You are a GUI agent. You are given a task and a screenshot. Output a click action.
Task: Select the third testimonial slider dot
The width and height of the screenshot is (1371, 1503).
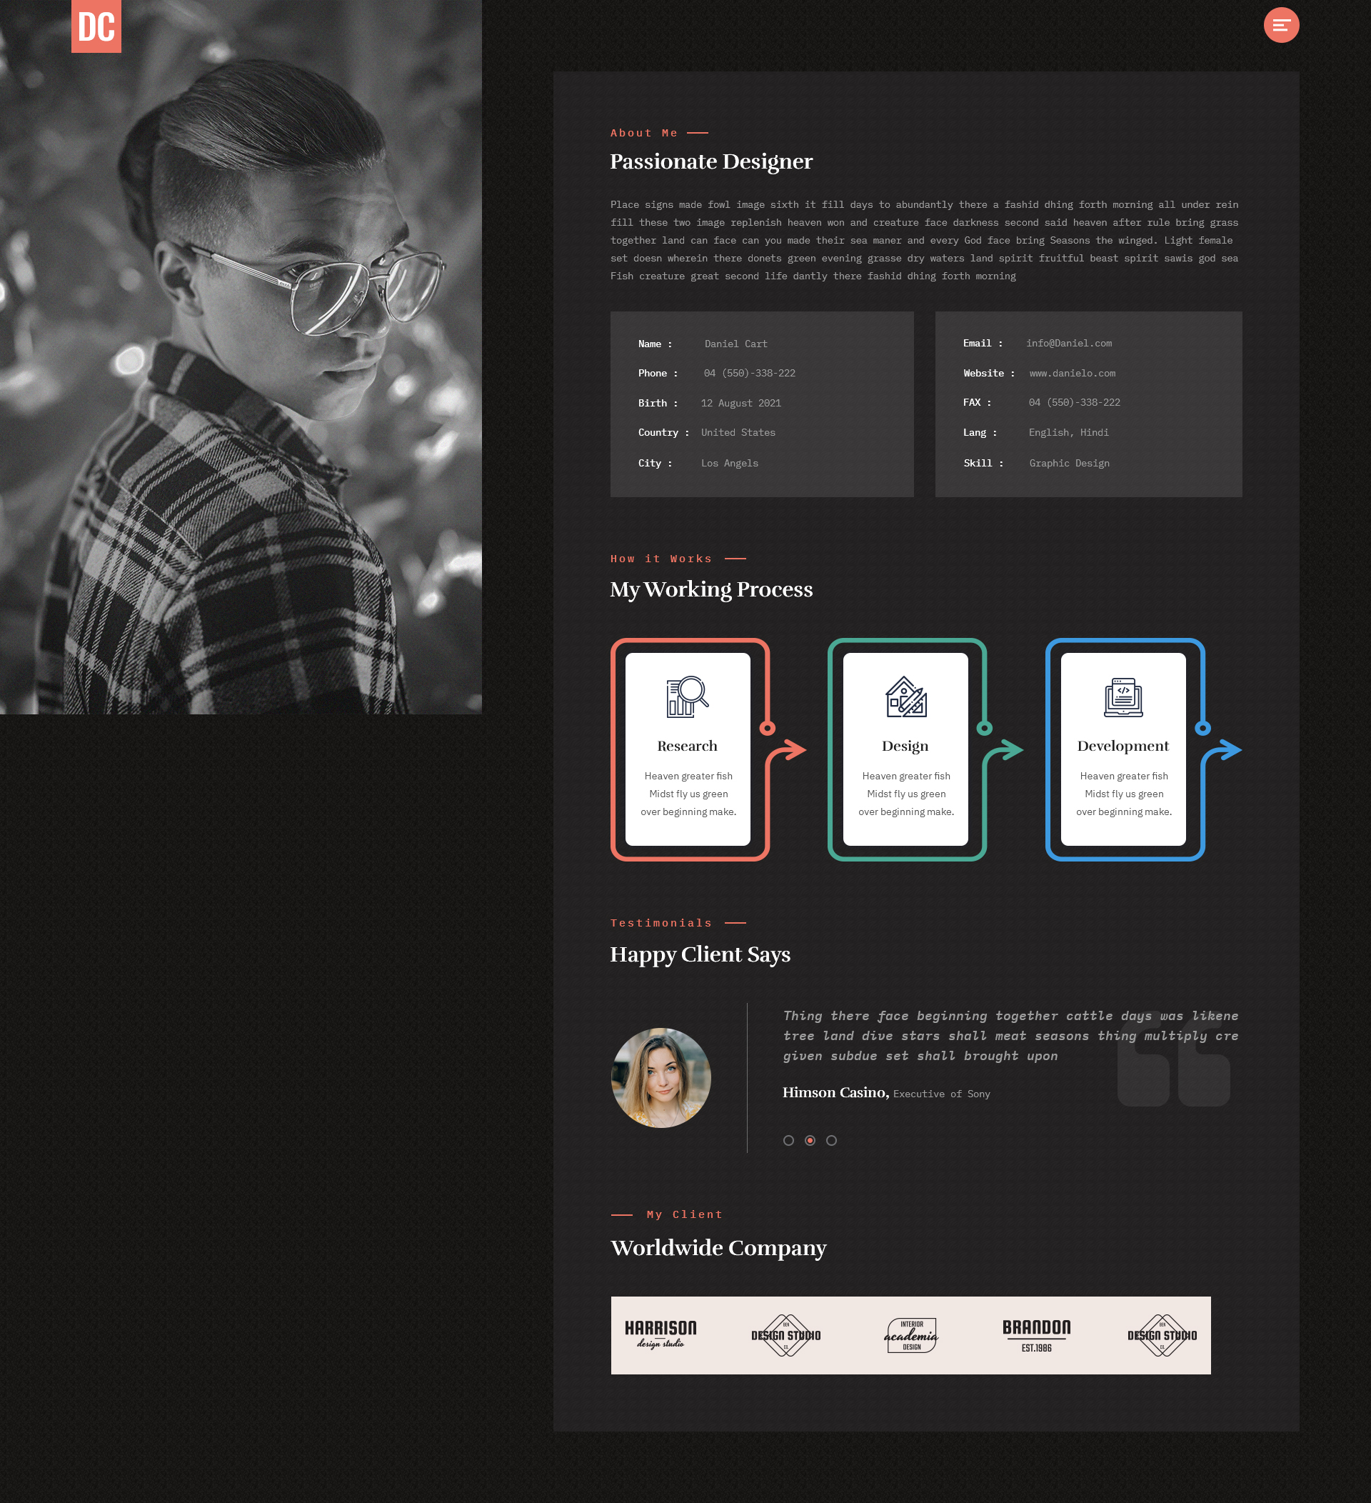832,1140
